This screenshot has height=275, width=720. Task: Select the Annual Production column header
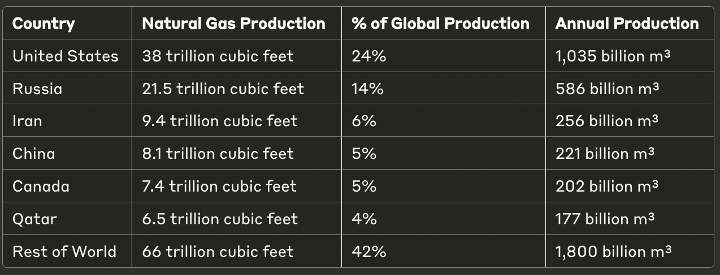(x=627, y=24)
